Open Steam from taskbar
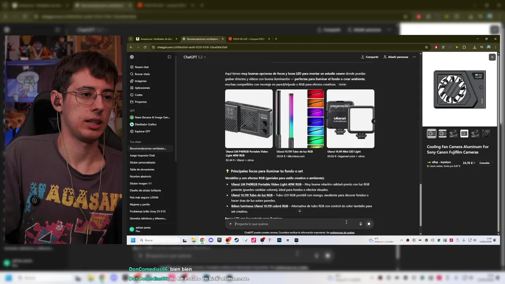The height and width of the screenshot is (284, 505). click(x=236, y=240)
